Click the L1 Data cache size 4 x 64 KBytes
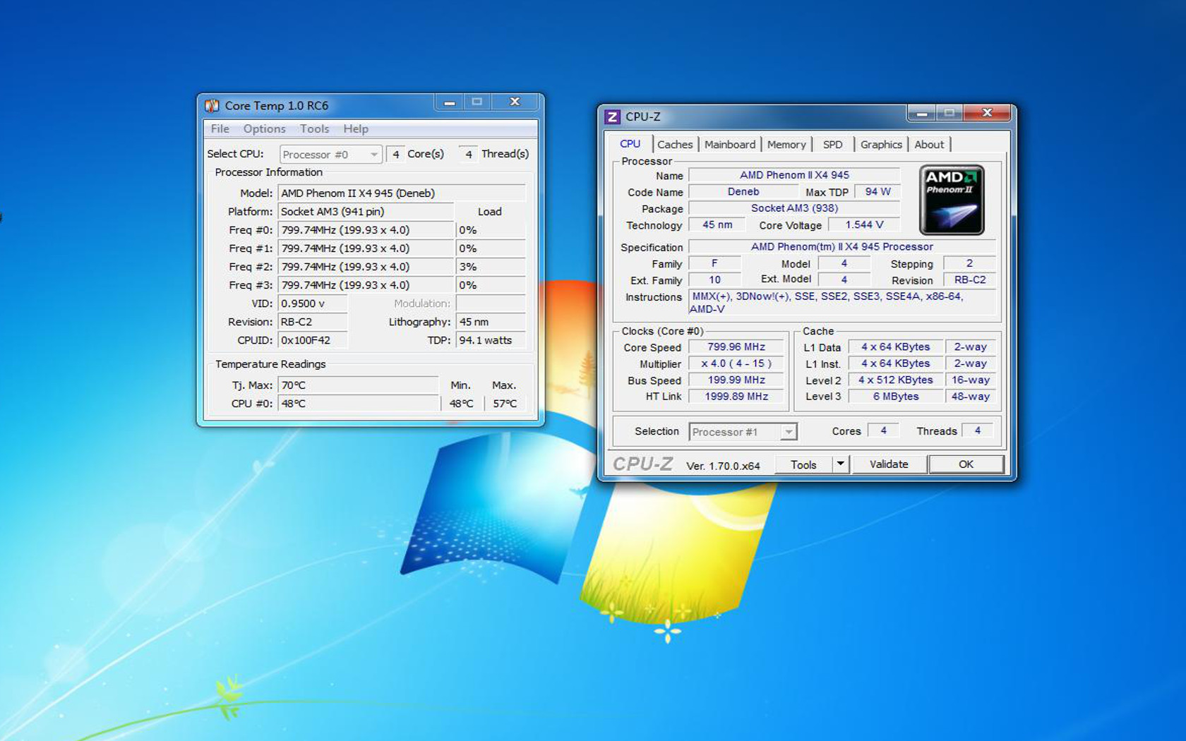Viewport: 1186px width, 741px height. [895, 347]
